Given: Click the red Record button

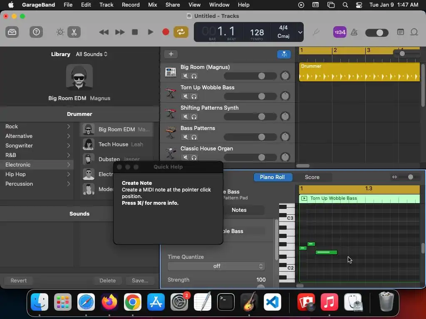Looking at the screenshot, I should [x=166, y=32].
